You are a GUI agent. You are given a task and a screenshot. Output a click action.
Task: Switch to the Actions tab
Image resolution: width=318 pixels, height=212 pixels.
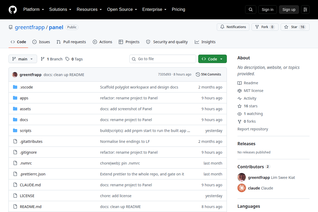tap(103, 42)
